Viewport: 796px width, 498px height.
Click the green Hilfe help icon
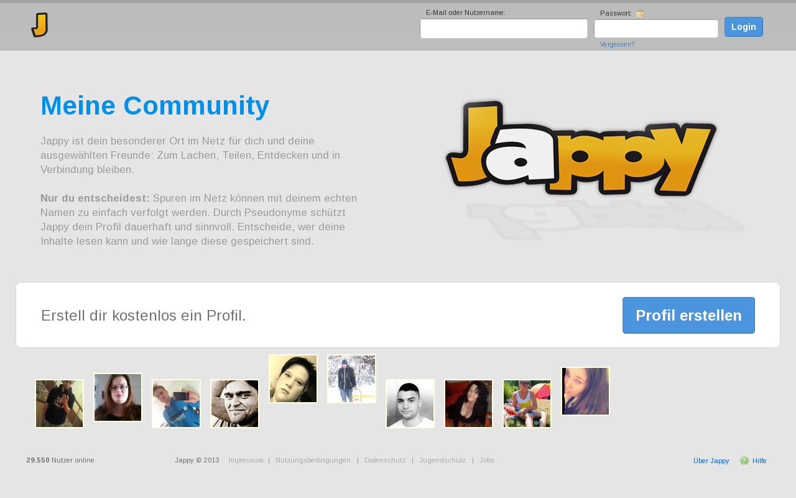[744, 461]
